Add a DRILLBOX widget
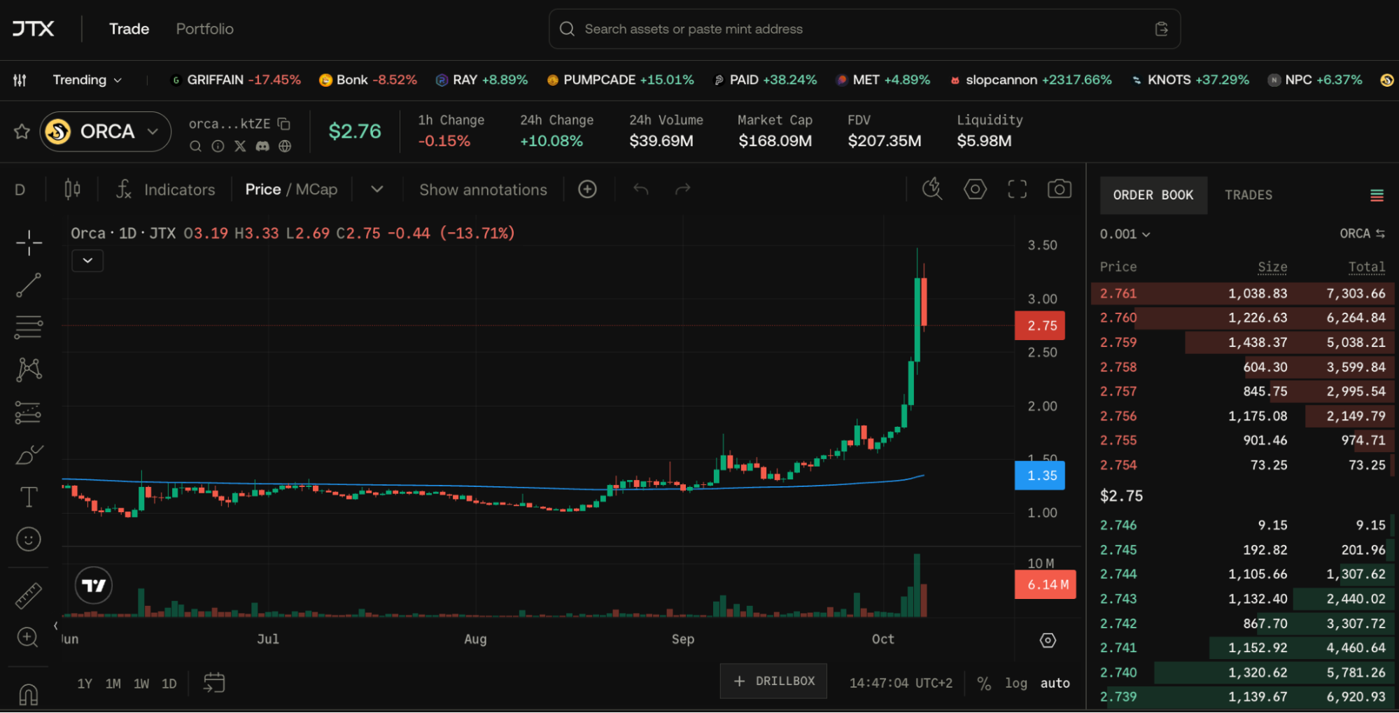The height and width of the screenshot is (713, 1399). (773, 681)
